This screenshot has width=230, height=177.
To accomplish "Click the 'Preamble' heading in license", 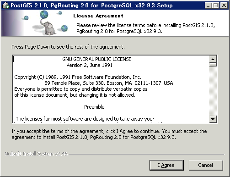I will [x=94, y=107].
